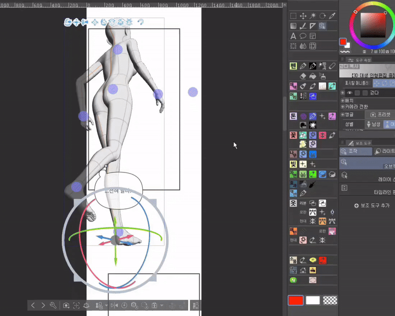The width and height of the screenshot is (395, 316).
Task: Click the green N round icon
Action: pos(293,280)
